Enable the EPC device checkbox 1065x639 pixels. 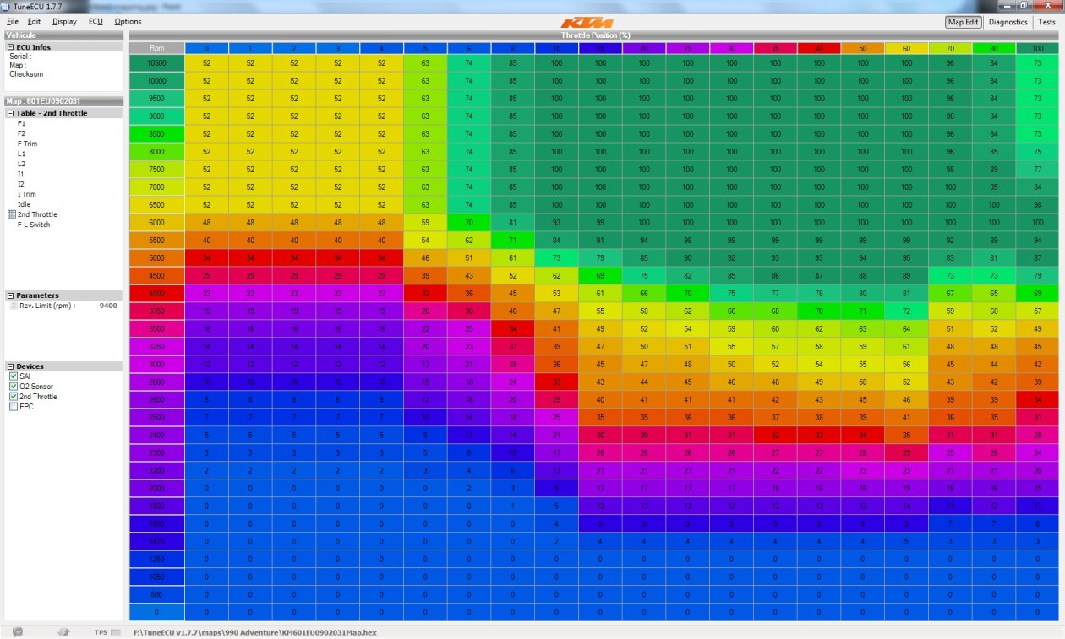pyautogui.click(x=13, y=407)
